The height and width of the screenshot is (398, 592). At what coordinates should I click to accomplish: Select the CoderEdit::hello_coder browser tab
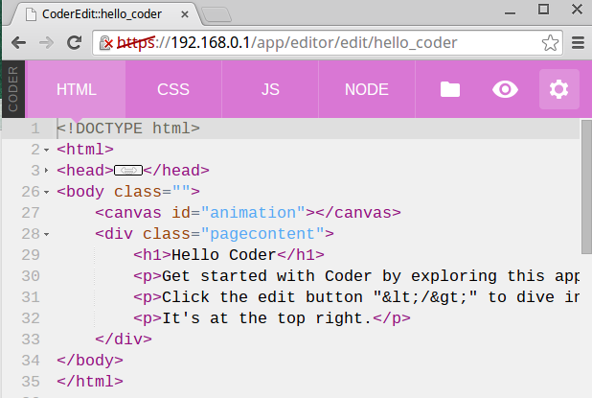[x=102, y=14]
